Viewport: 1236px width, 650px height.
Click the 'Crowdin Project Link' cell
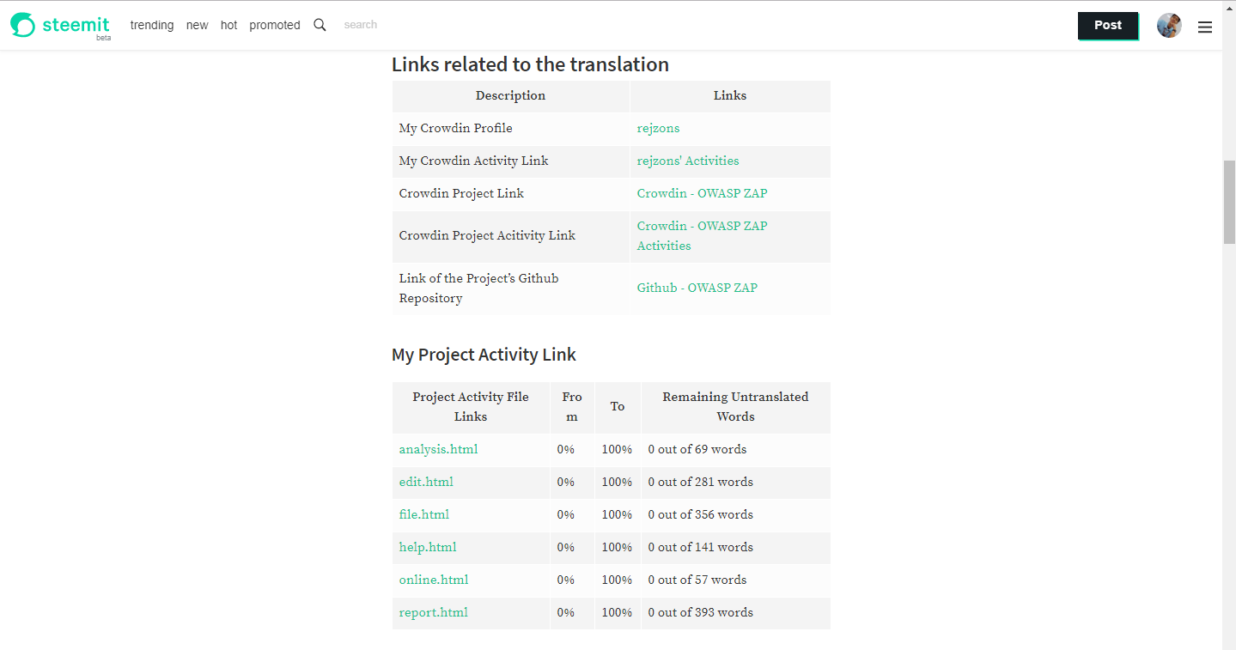(x=511, y=194)
